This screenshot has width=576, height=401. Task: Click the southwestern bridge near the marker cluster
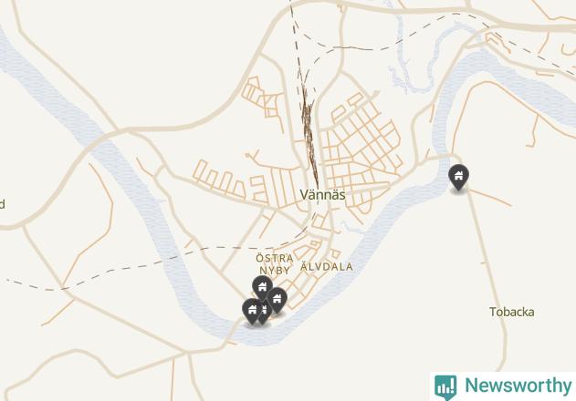coord(231,332)
